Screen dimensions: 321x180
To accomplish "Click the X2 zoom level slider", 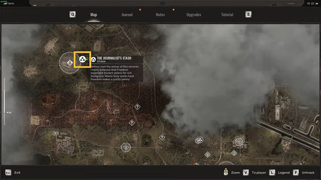I will 5,112.
